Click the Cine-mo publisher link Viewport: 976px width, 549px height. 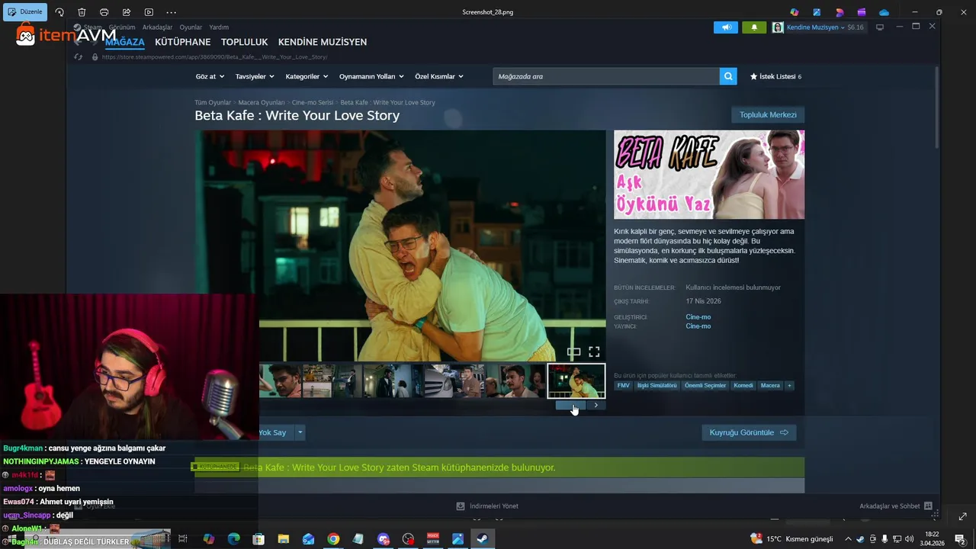[698, 326]
